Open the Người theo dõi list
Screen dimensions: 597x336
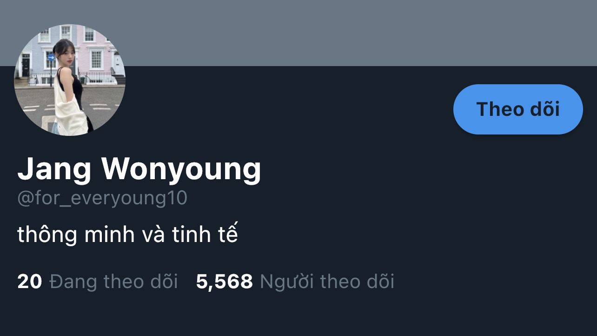[327, 282]
